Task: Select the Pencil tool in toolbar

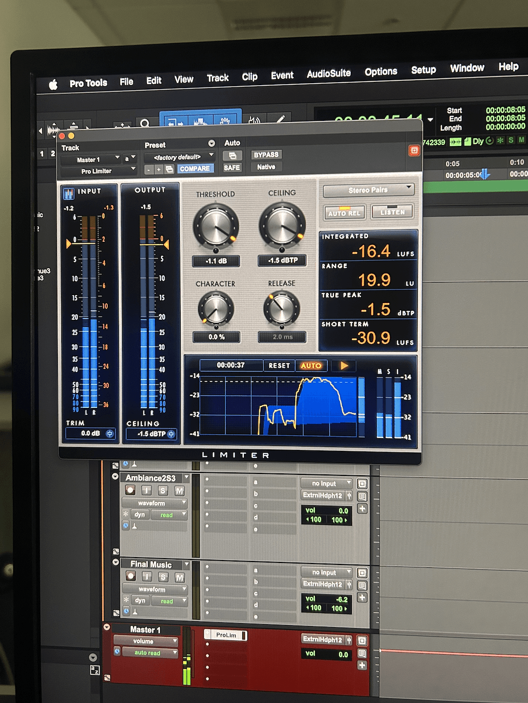Action: pyautogui.click(x=280, y=119)
